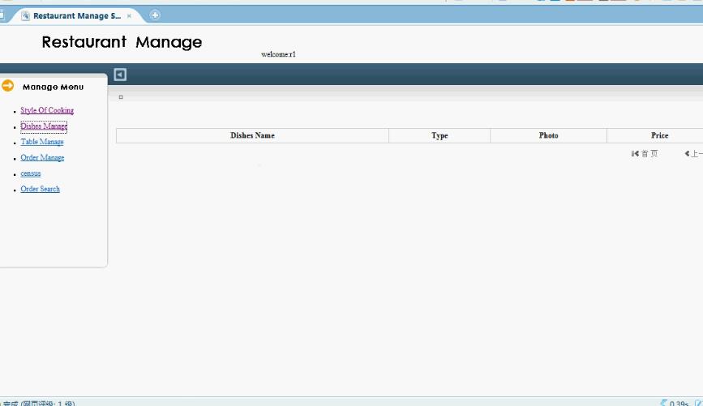This screenshot has height=406, width=703.
Task: Collapse the sidebar with the toggle icon
Action: pyautogui.click(x=120, y=75)
